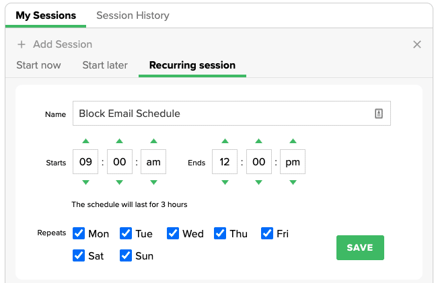Close the Add Session panel
This screenshot has width=434, height=283.
(417, 44)
